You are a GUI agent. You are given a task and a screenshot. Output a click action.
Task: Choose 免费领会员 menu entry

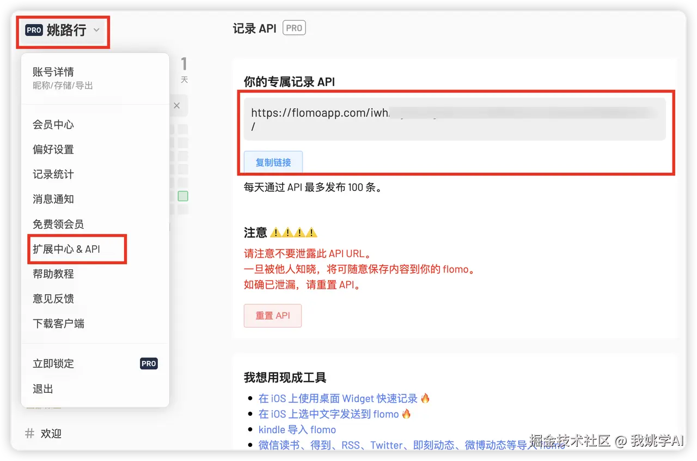(x=58, y=224)
